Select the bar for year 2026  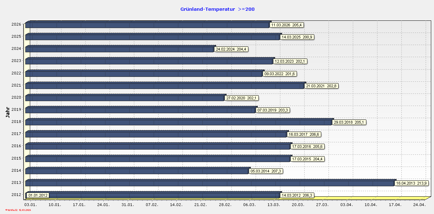pos(139,25)
